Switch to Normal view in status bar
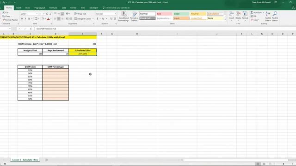 click(x=258, y=164)
